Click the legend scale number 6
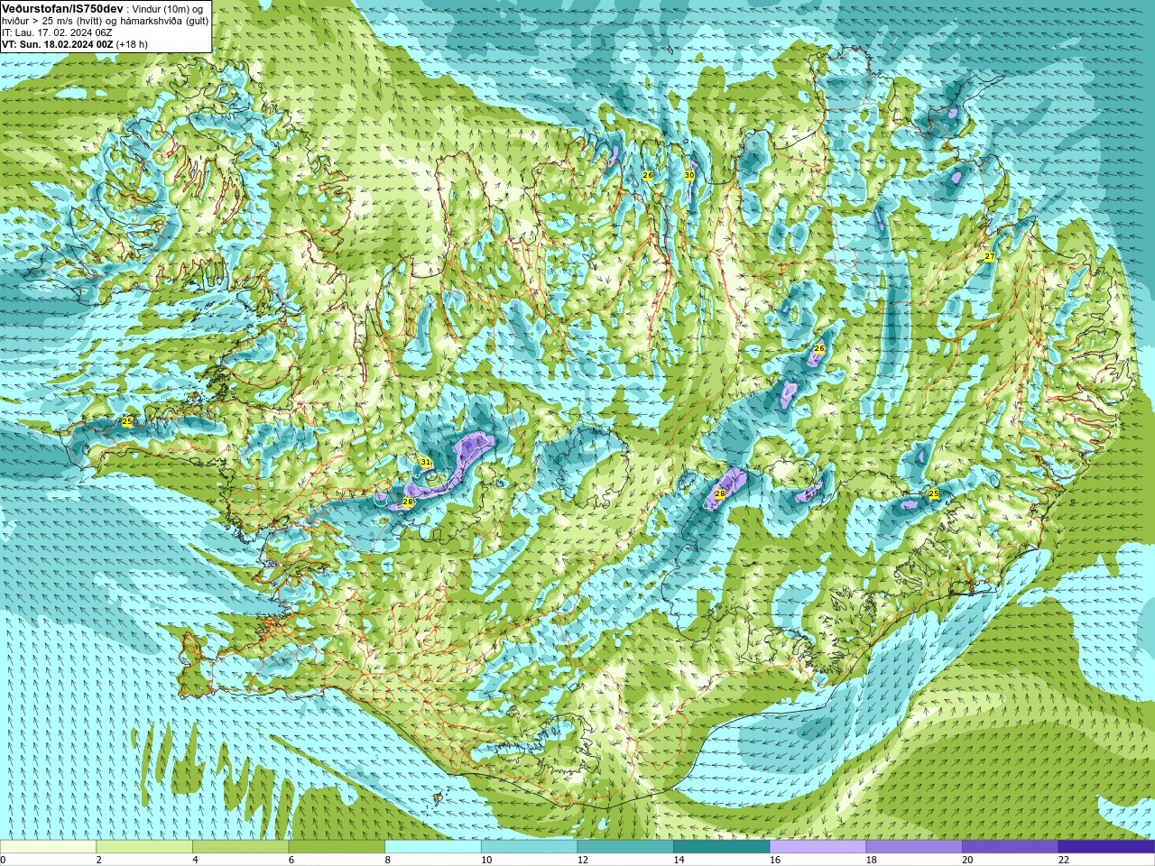 pyautogui.click(x=291, y=860)
